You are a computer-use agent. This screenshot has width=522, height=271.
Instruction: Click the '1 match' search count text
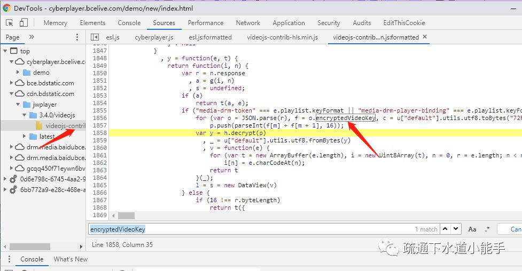point(426,229)
